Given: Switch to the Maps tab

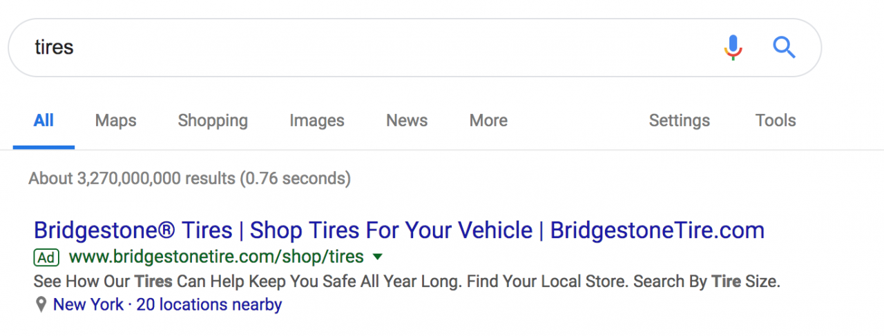Looking at the screenshot, I should point(116,121).
